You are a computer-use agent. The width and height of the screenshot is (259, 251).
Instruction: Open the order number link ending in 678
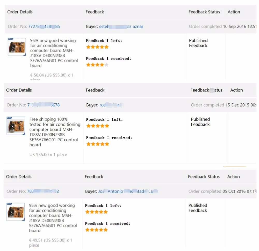pyautogui.click(x=44, y=105)
